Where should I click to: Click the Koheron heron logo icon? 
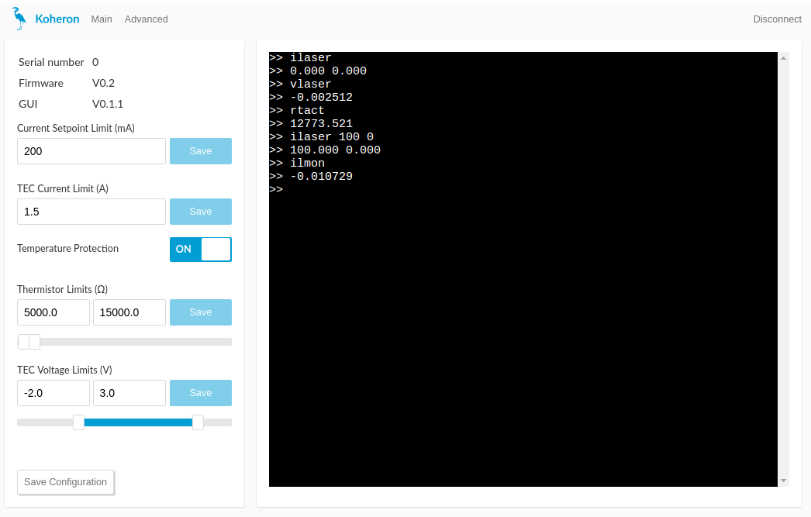click(x=19, y=19)
